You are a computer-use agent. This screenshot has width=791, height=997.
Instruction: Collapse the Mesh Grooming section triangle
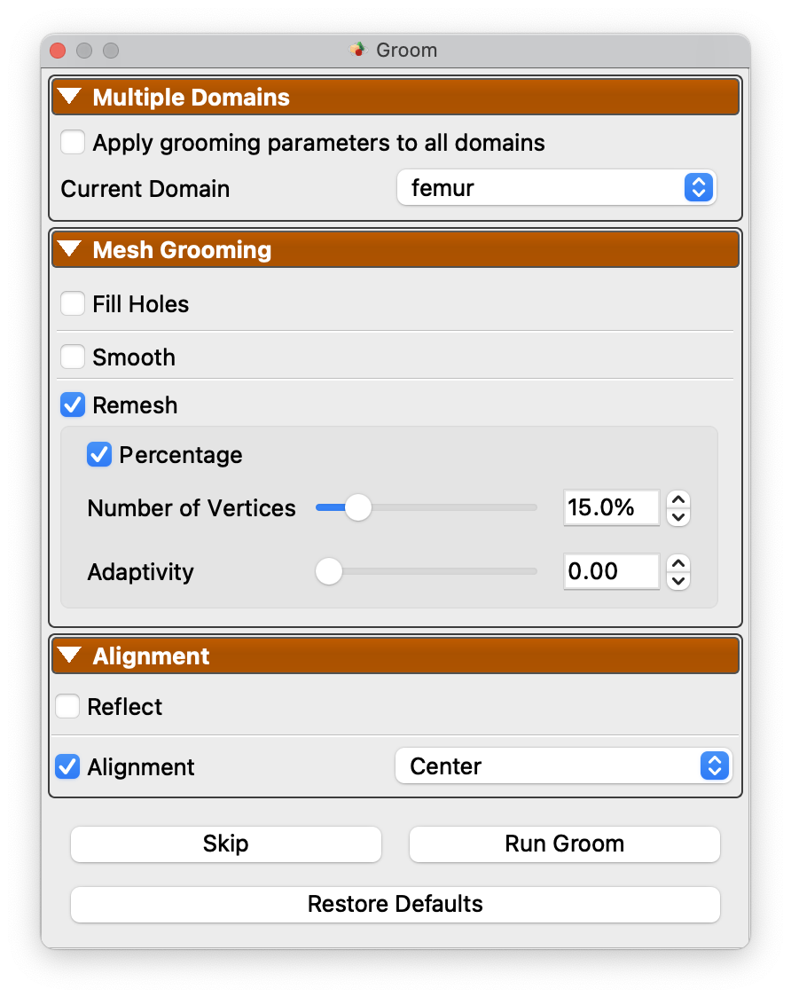pyautogui.click(x=69, y=249)
